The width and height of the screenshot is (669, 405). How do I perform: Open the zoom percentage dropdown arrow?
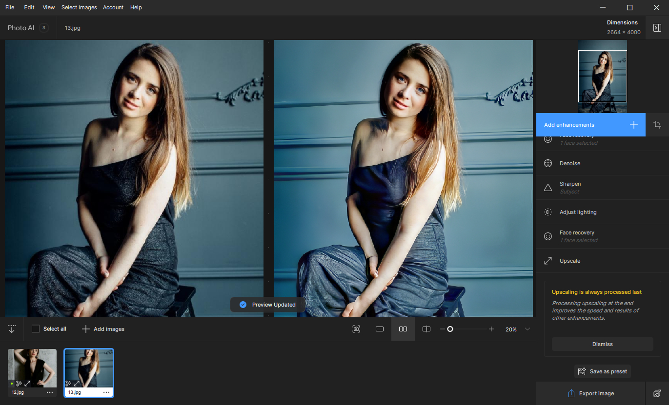click(527, 329)
